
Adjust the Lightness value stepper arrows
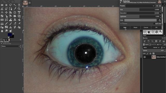(x=160, y=17)
